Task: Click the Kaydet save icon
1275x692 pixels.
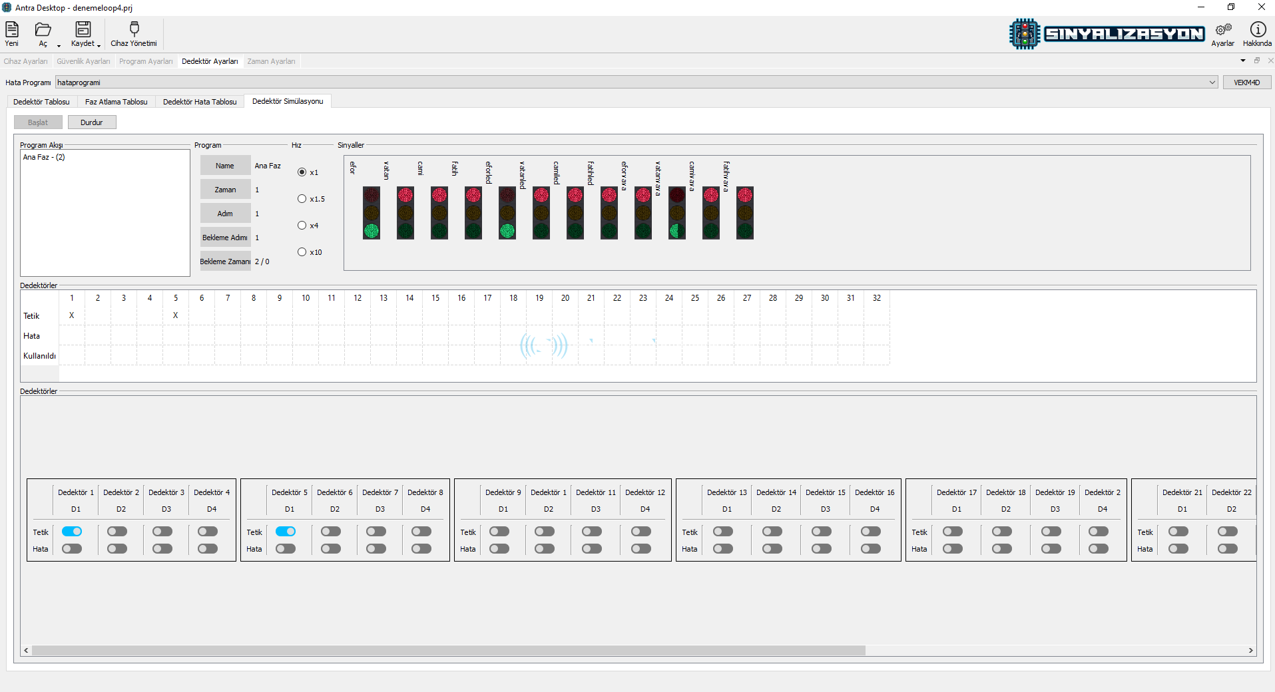Action: (x=83, y=29)
